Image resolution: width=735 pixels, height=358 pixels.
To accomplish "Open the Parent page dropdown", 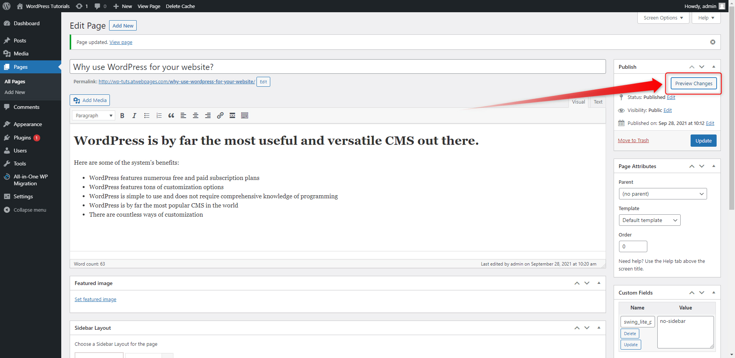I will pos(663,194).
